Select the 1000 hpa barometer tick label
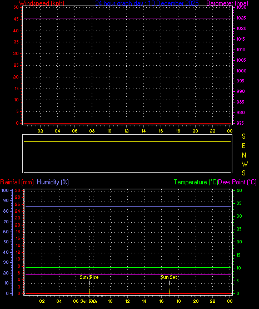The width and height of the screenshot is (259, 309). point(241,71)
